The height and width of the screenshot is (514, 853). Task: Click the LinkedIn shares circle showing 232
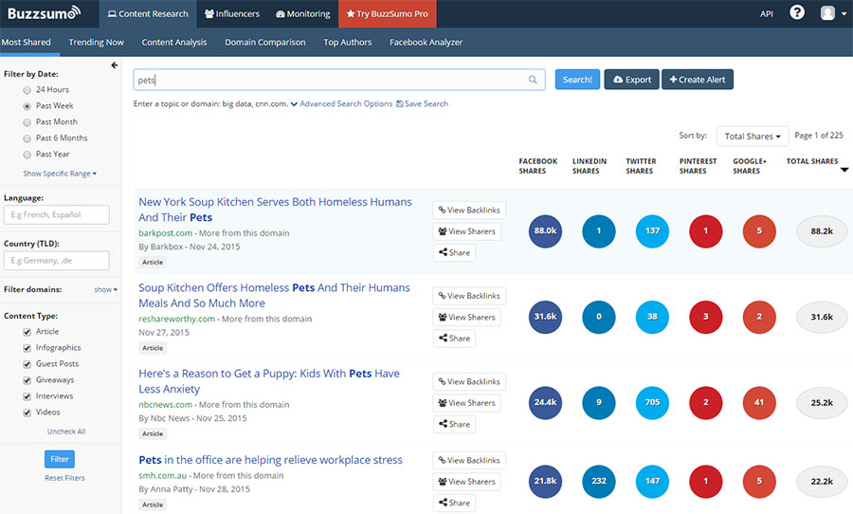(598, 481)
